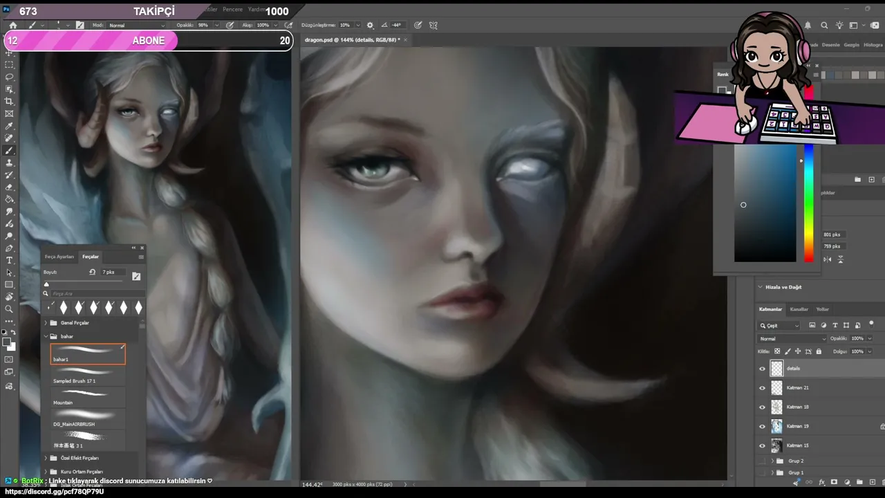Hide the Katman 15 layer
885x498 pixels.
763,446
